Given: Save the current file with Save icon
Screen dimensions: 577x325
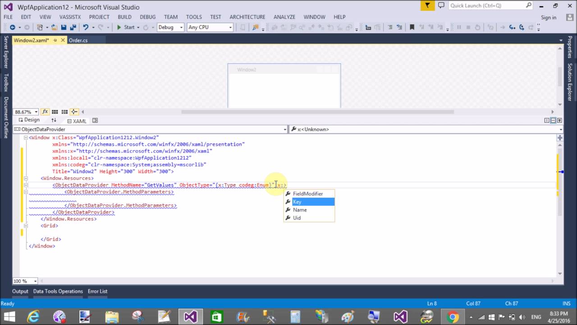Looking at the screenshot, I should (64, 27).
